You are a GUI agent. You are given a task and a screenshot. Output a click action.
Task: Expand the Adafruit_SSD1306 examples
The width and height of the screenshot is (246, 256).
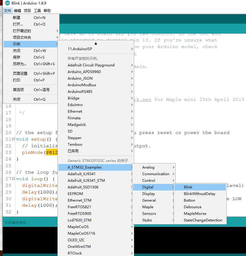point(96,187)
